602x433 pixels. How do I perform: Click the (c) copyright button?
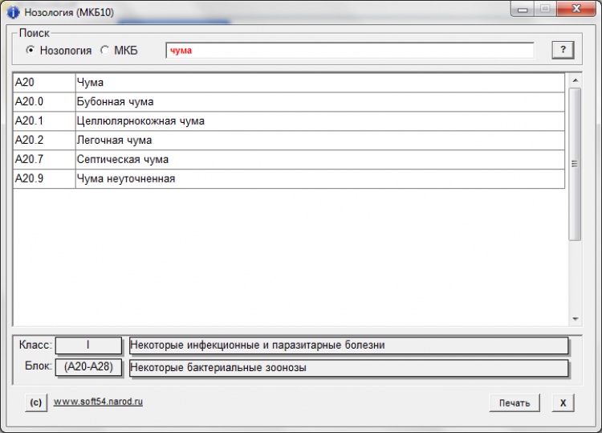point(35,402)
